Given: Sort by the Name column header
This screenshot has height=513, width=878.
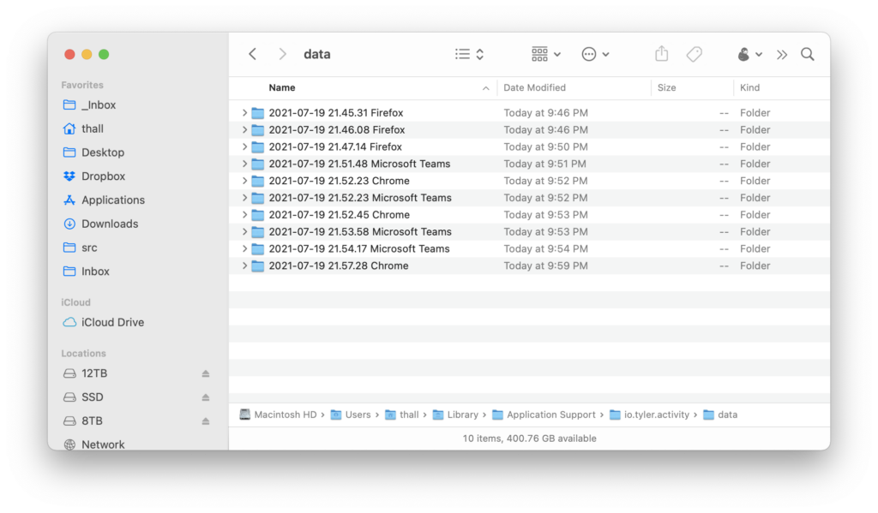Looking at the screenshot, I should (x=282, y=87).
